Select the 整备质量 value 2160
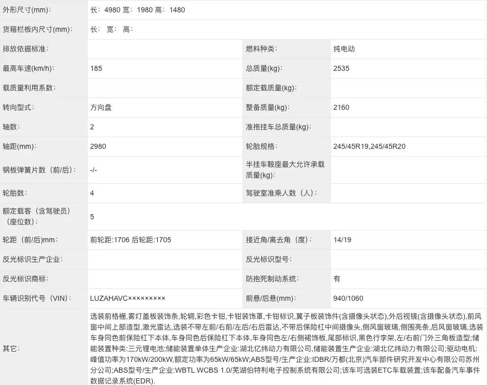Image resolution: width=487 pixels, height=385 pixels. tap(341, 107)
